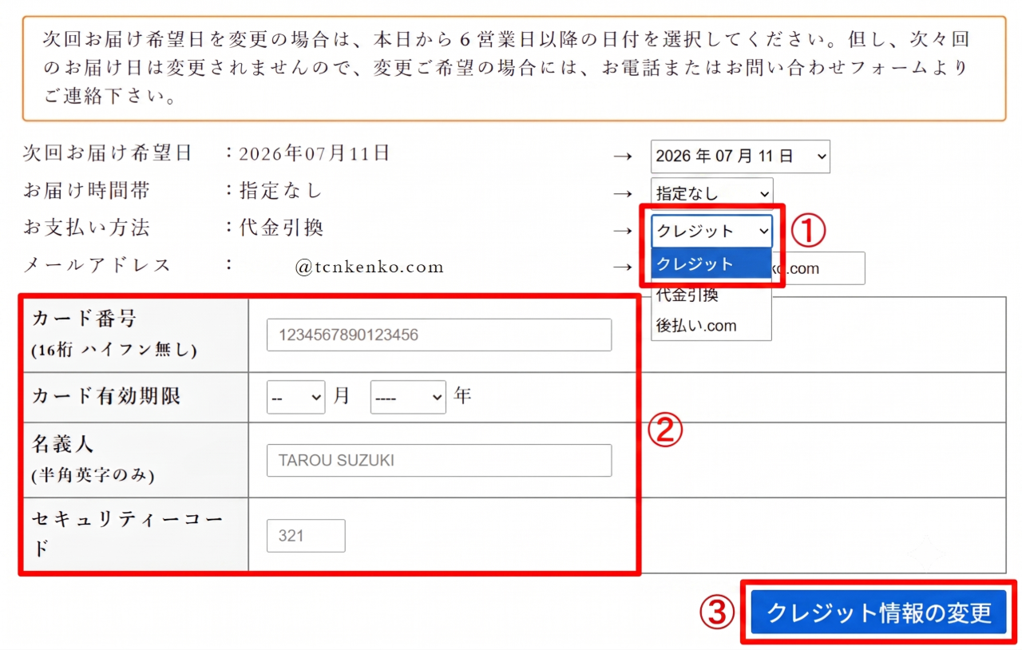1022x650 pixels.
Task: Open the card expiry month dropdown
Action: point(295,397)
